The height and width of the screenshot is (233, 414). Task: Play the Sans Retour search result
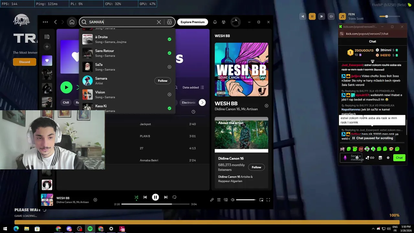click(127, 53)
